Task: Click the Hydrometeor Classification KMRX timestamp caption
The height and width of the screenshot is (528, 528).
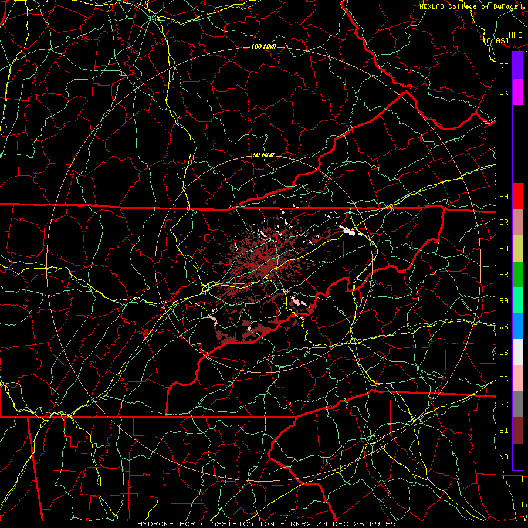Action: point(266,524)
